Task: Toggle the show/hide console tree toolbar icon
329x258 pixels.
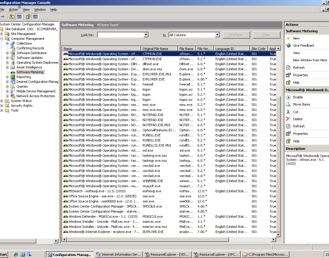Action: (19, 17)
